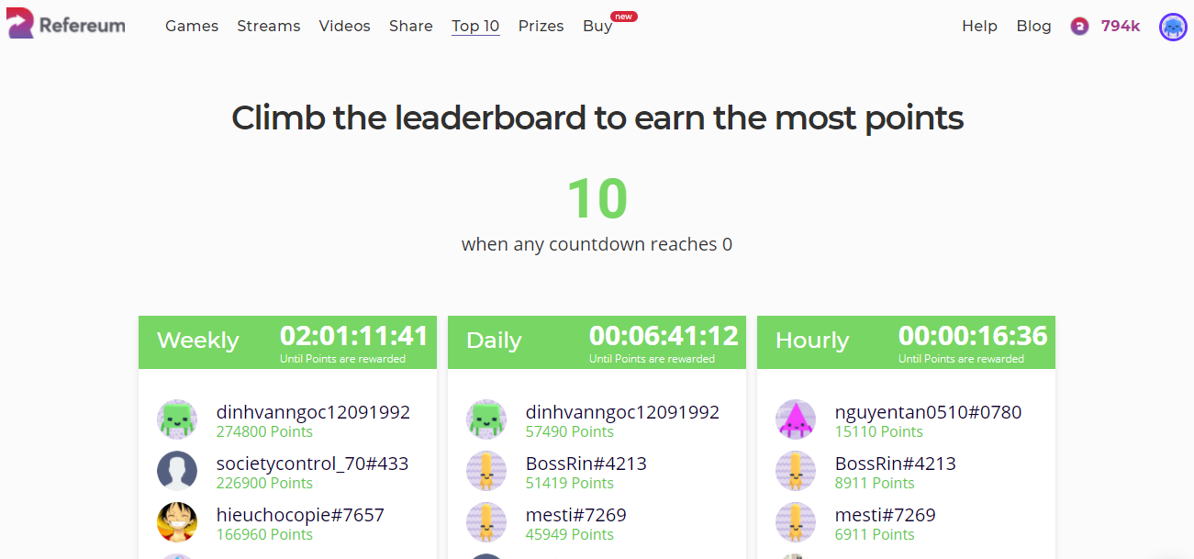Click daily BossRin#4213 username
1194x559 pixels.
[x=586, y=464]
